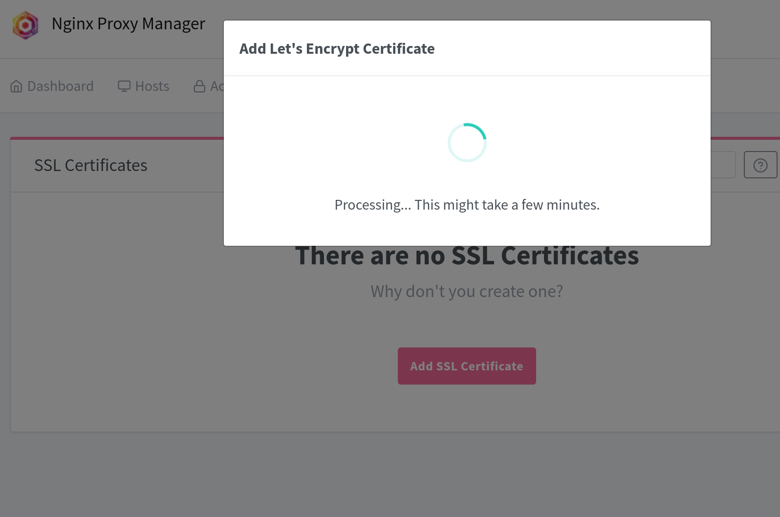Open help via the question mark icon
This screenshot has height=517, width=780.
(x=760, y=165)
